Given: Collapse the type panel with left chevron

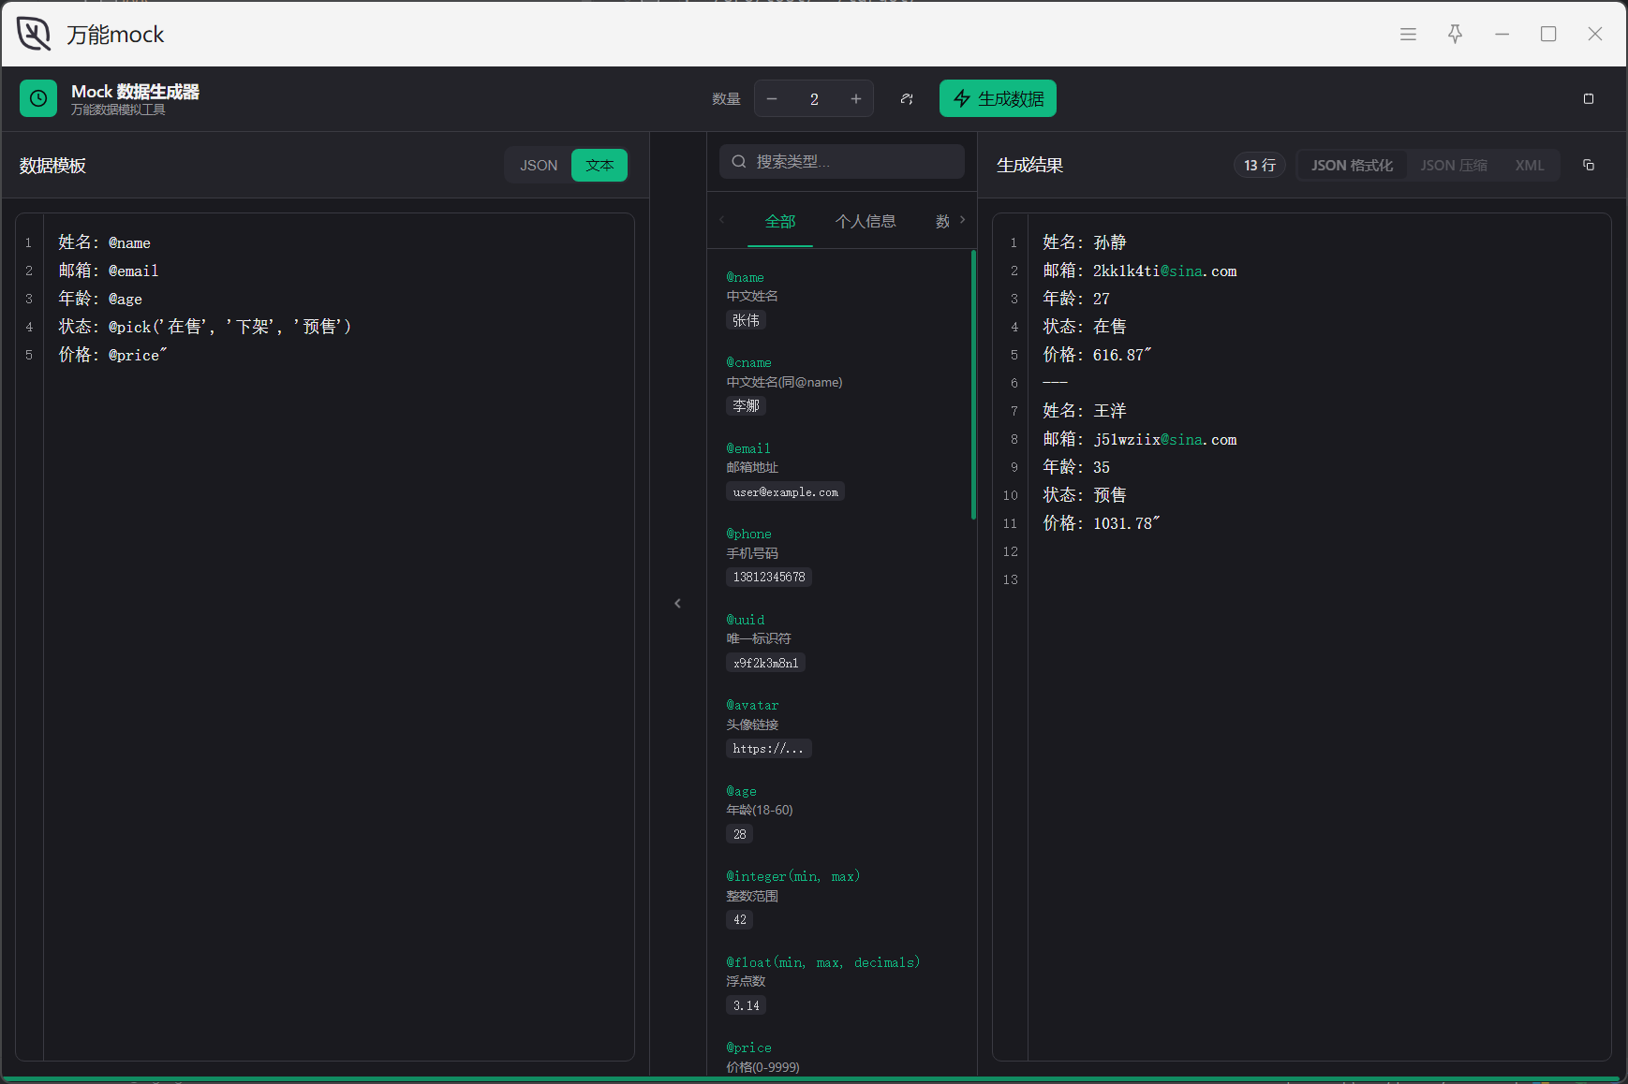Looking at the screenshot, I should (x=678, y=603).
